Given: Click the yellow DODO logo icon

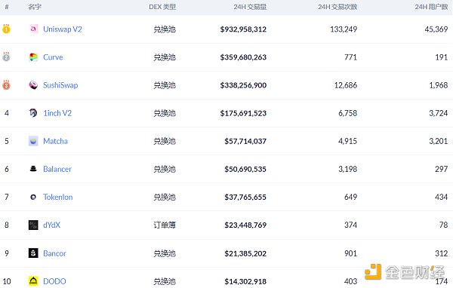Looking at the screenshot, I should (33, 280).
